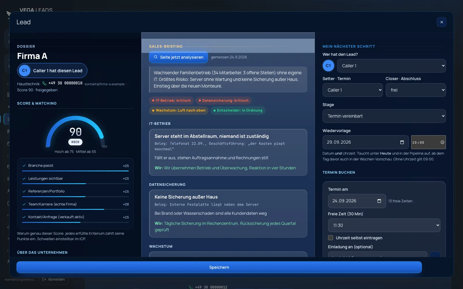The image size is (463, 289).
Task: Click the ÜBER DAS UNTERNEHMEN section heading
Action: pyautogui.click(x=42, y=252)
